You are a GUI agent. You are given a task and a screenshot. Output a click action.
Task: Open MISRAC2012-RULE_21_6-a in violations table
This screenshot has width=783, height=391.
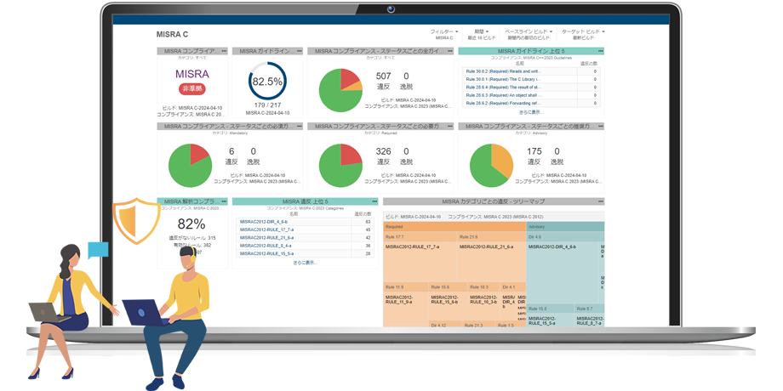coord(265,237)
